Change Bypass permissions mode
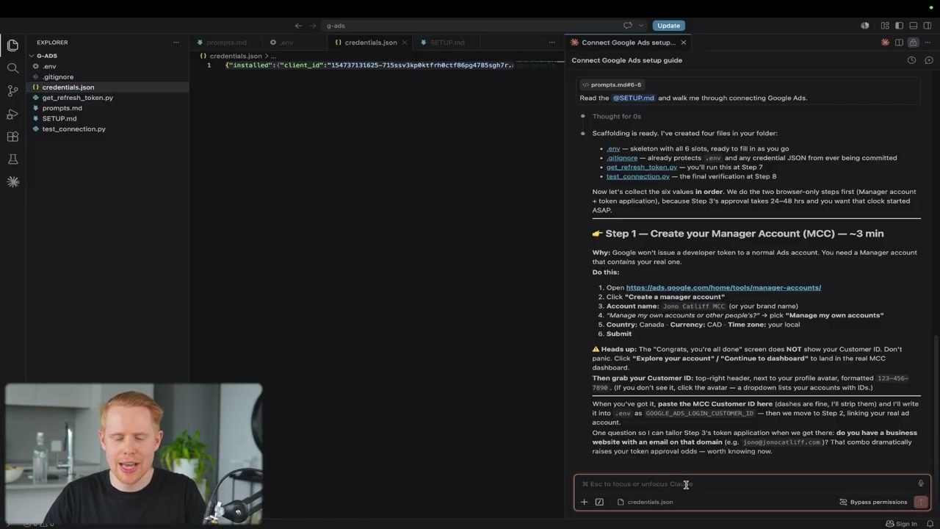This screenshot has width=940, height=529. [873, 503]
